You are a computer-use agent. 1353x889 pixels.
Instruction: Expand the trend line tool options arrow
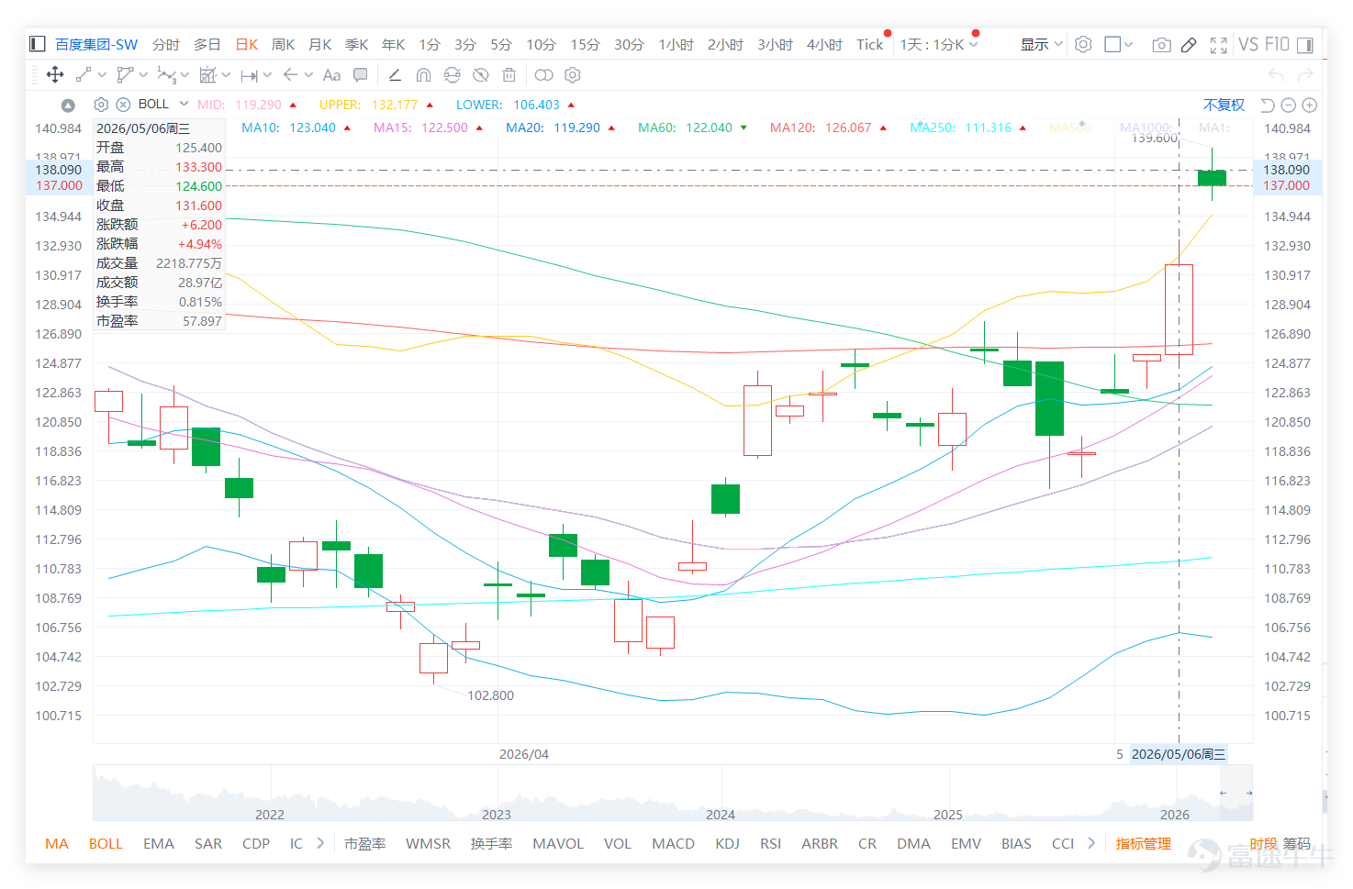(x=102, y=75)
